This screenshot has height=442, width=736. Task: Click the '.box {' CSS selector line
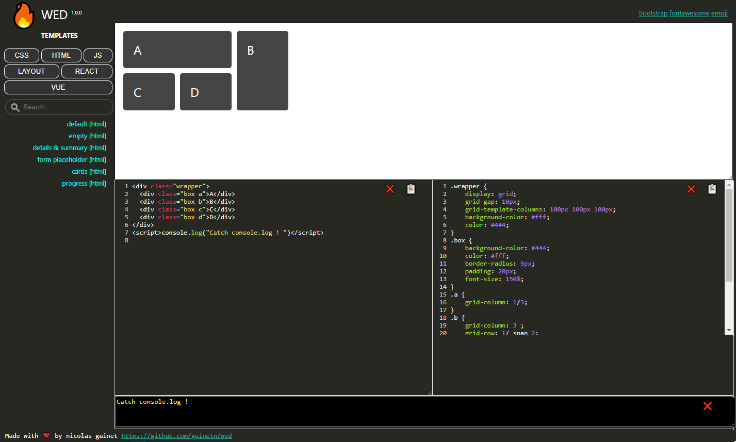pyautogui.click(x=461, y=240)
